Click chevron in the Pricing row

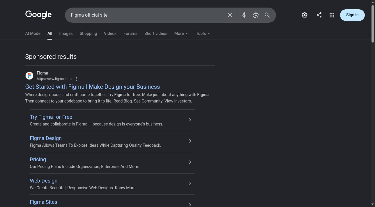(190, 162)
